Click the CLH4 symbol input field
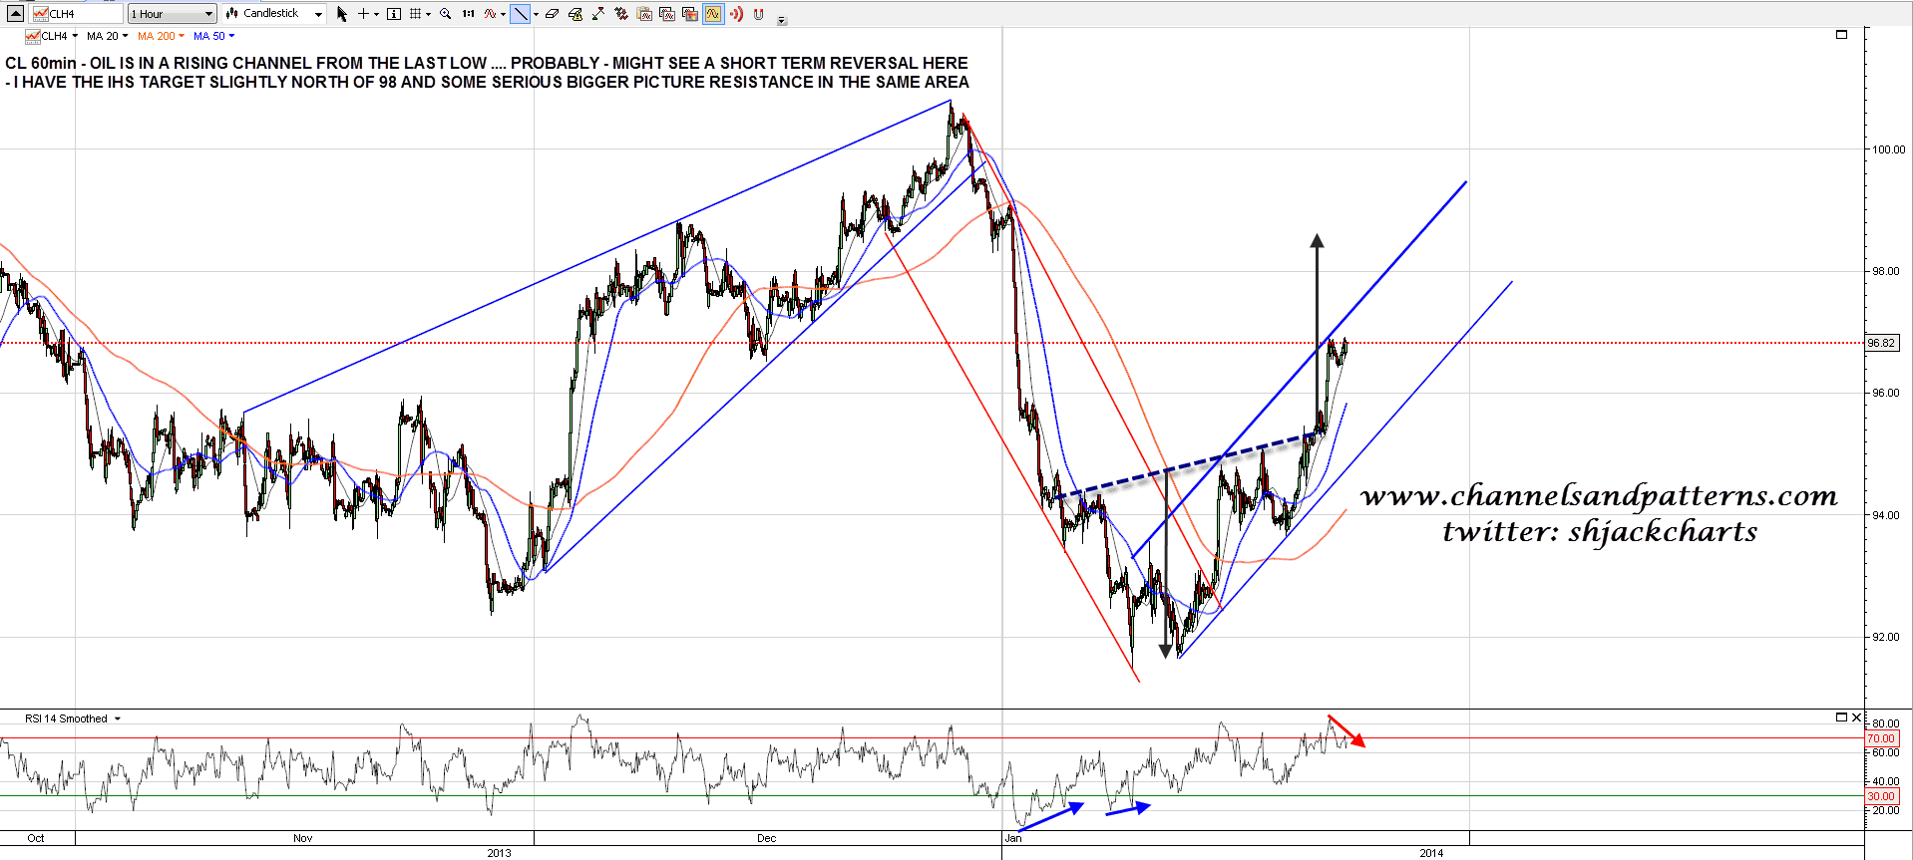Screen dimensions: 1913x860 [78, 14]
